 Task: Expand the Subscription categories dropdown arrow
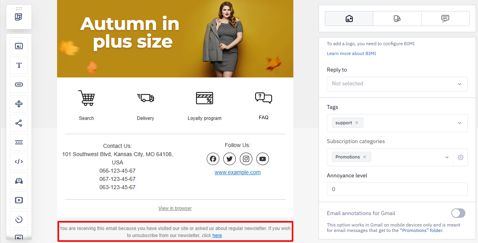click(x=447, y=157)
